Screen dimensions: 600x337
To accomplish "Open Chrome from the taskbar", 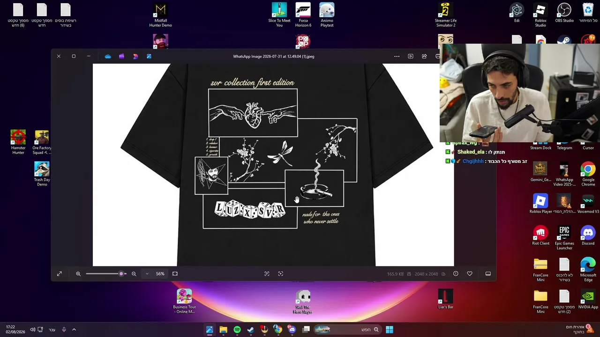I will point(278,330).
